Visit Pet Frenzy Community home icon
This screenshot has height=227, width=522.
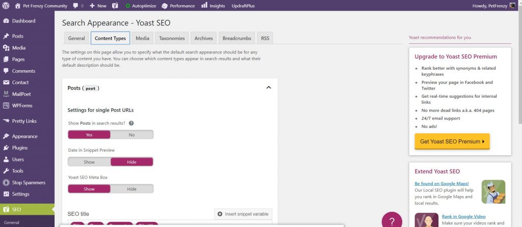(18, 6)
